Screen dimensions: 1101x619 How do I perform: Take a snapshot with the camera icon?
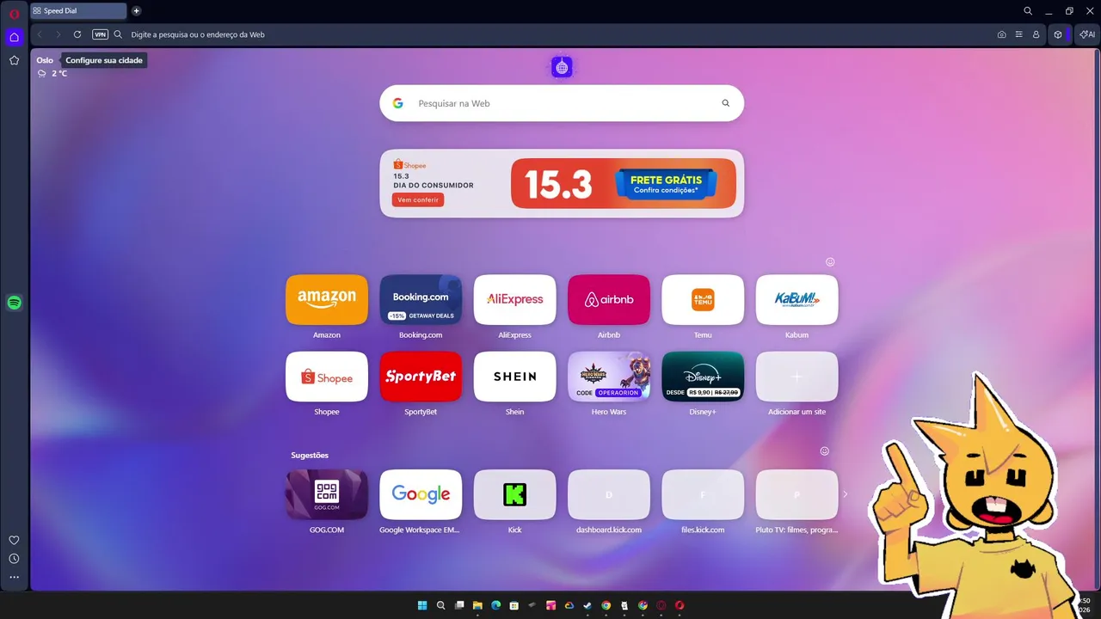pyautogui.click(x=1001, y=34)
